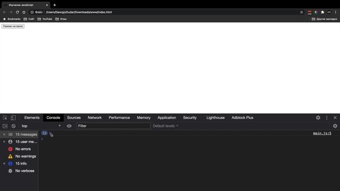The image size is (340, 191).
Task: Click the repeat count badge 15
Action: tap(44, 133)
